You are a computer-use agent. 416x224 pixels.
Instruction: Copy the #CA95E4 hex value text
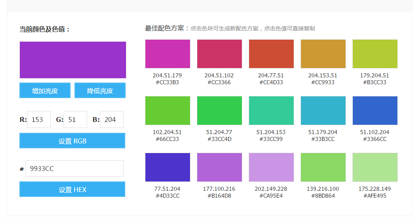point(271,196)
